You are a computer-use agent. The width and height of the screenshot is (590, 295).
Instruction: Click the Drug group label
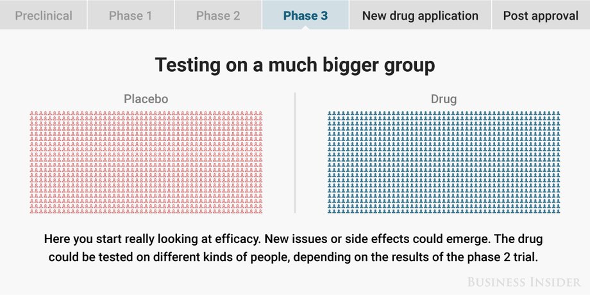tap(444, 99)
